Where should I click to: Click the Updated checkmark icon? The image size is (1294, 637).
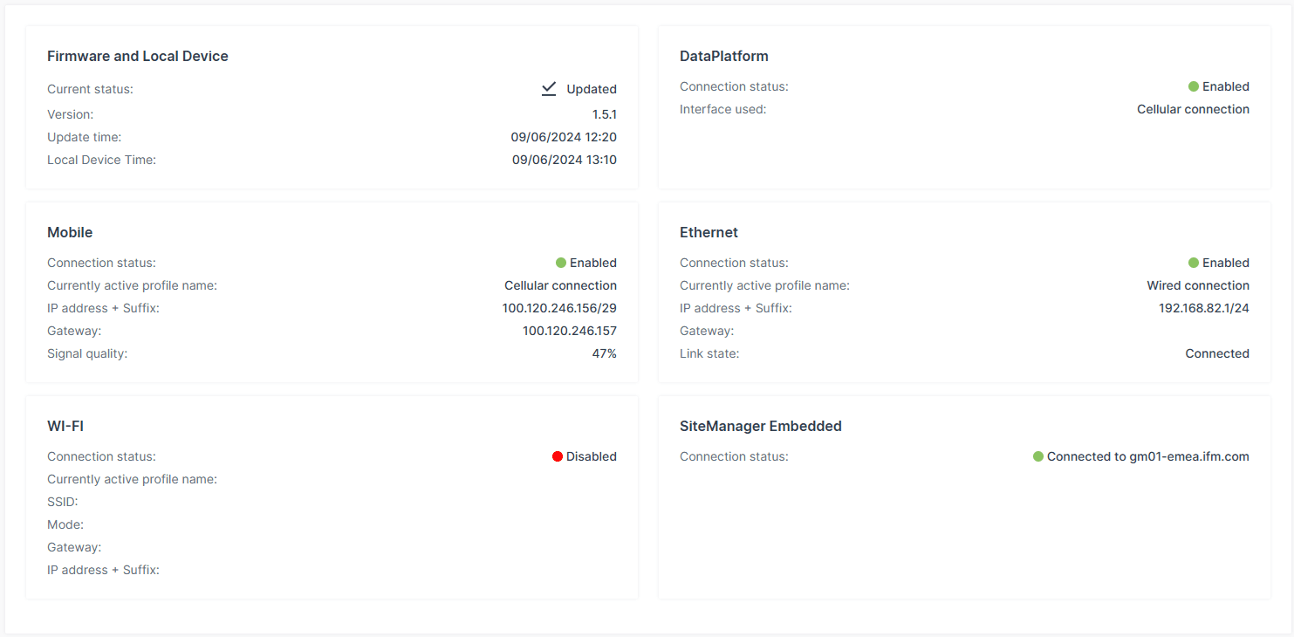click(549, 89)
